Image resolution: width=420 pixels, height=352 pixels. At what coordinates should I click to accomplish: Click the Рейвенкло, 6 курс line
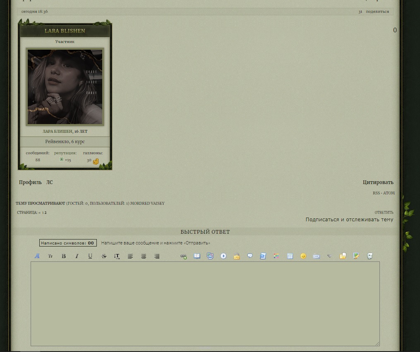point(65,141)
